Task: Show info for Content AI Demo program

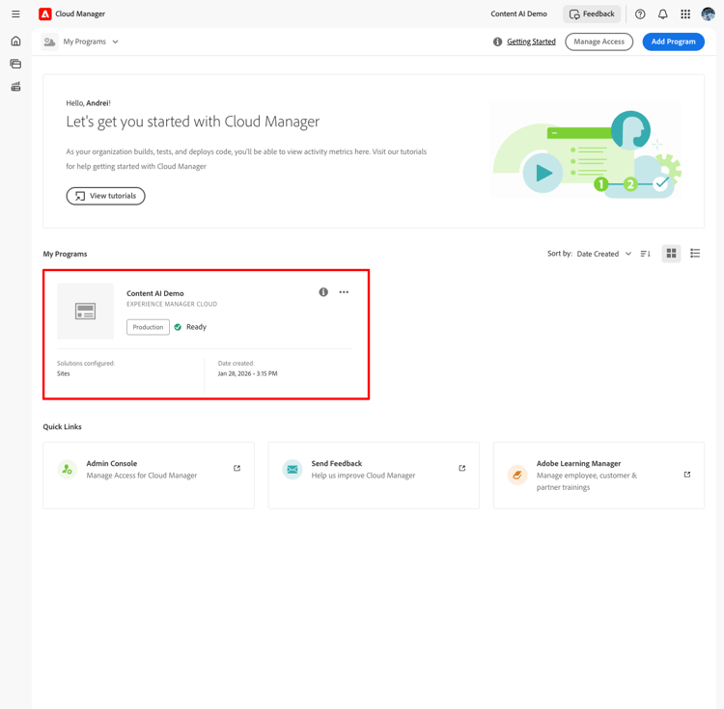Action: click(x=323, y=292)
